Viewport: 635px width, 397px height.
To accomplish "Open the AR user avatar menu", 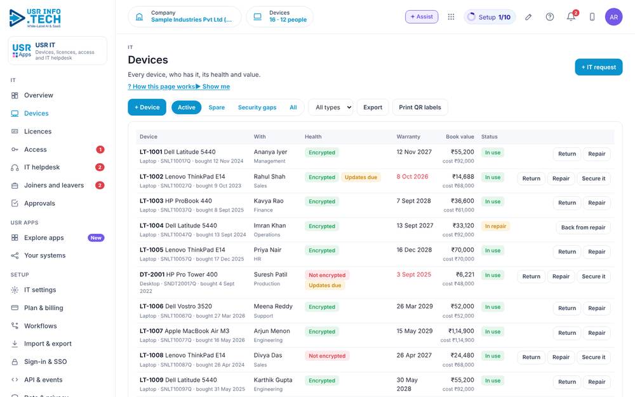I will click(613, 17).
